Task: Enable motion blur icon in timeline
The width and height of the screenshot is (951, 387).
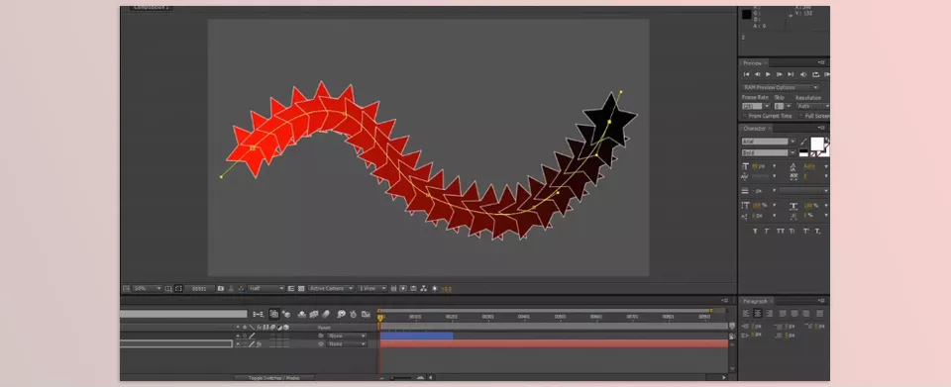Action: [325, 315]
